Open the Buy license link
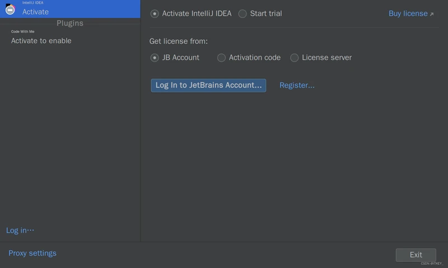 (x=411, y=13)
